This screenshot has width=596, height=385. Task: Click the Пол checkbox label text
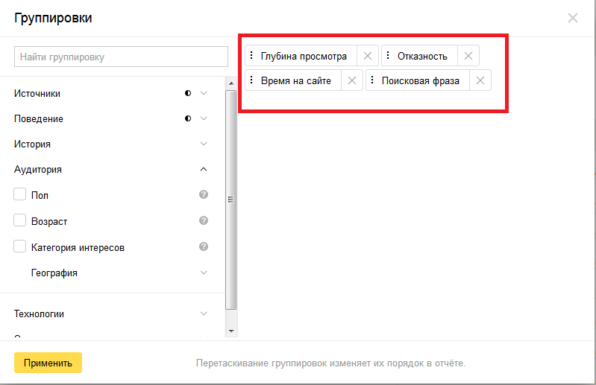[40, 195]
